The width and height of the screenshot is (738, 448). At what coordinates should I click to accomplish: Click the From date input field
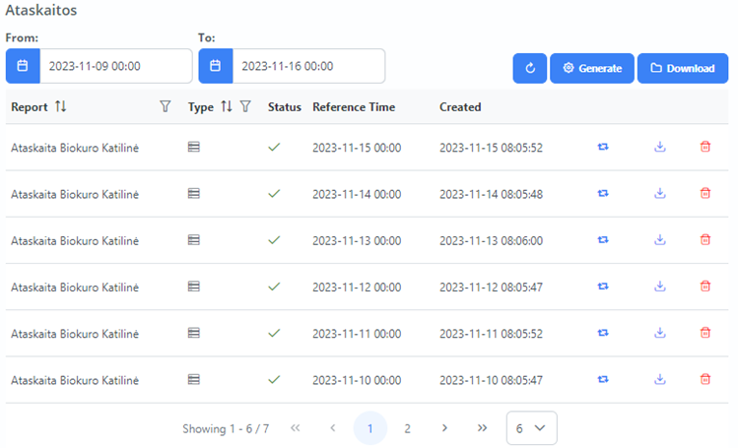114,67
